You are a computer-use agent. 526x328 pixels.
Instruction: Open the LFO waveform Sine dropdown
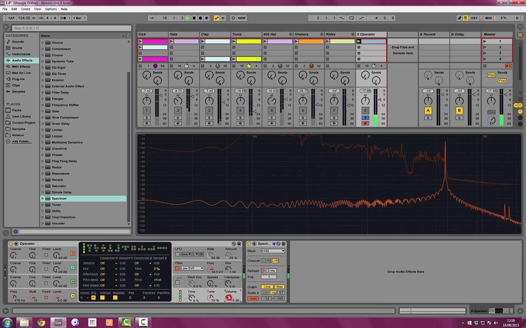coord(186,254)
